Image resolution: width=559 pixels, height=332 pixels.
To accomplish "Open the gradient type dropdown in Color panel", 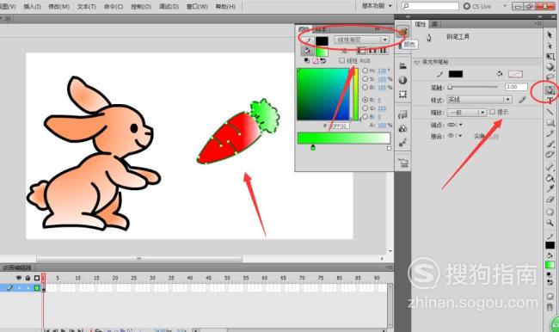I will [361, 40].
